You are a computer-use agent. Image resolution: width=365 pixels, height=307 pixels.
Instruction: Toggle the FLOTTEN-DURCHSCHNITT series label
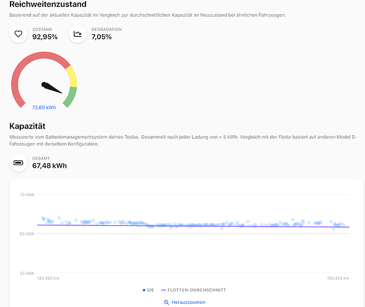[x=197, y=290]
